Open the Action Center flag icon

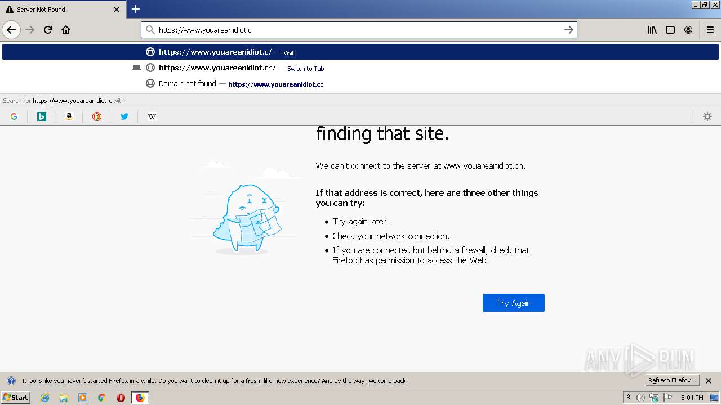[667, 398]
